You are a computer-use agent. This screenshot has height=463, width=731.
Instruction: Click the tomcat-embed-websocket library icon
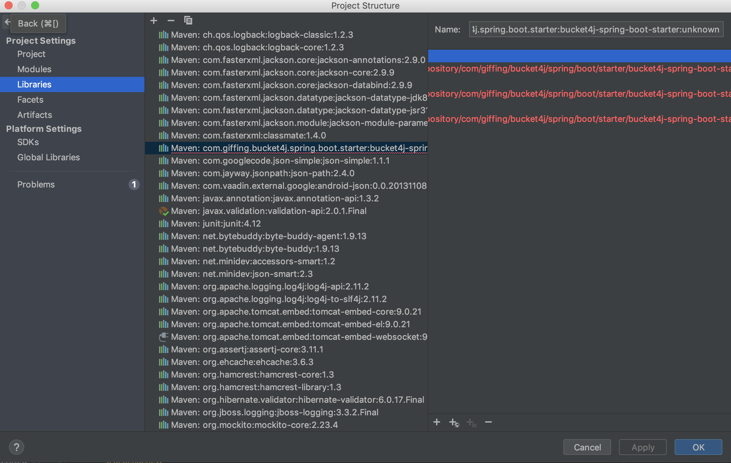(164, 337)
